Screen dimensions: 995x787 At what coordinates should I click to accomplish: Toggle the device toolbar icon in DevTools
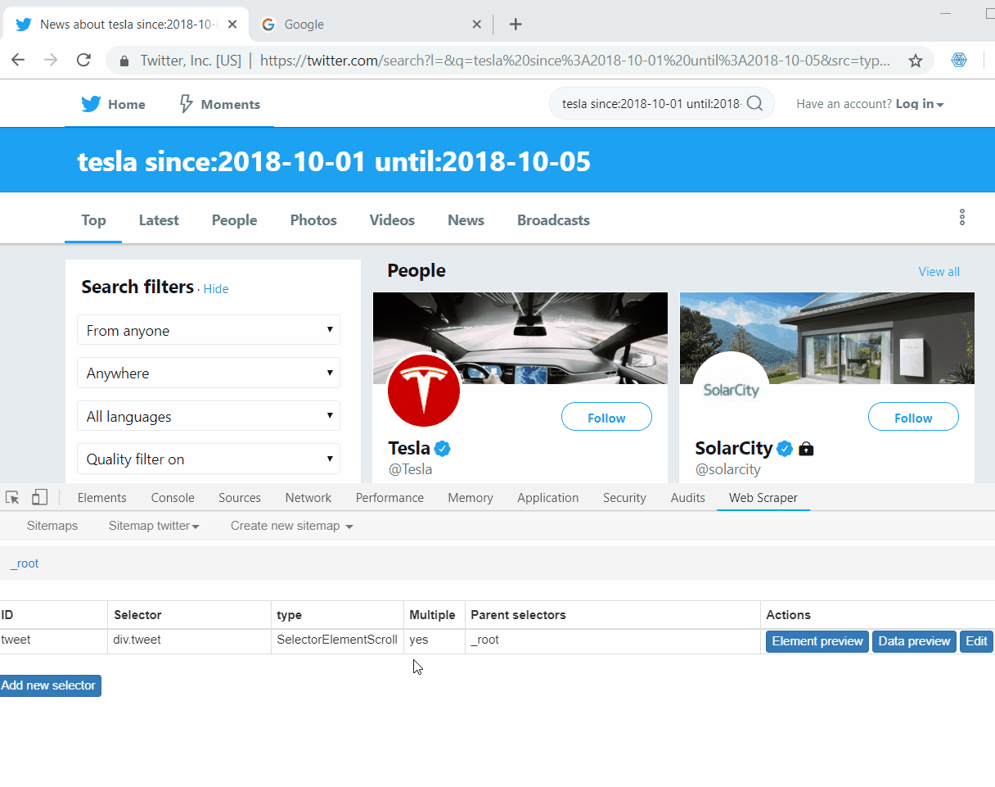pyautogui.click(x=39, y=497)
